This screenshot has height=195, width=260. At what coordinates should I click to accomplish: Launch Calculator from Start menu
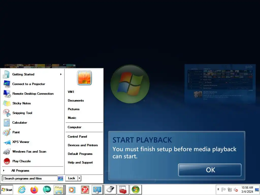tap(32, 123)
